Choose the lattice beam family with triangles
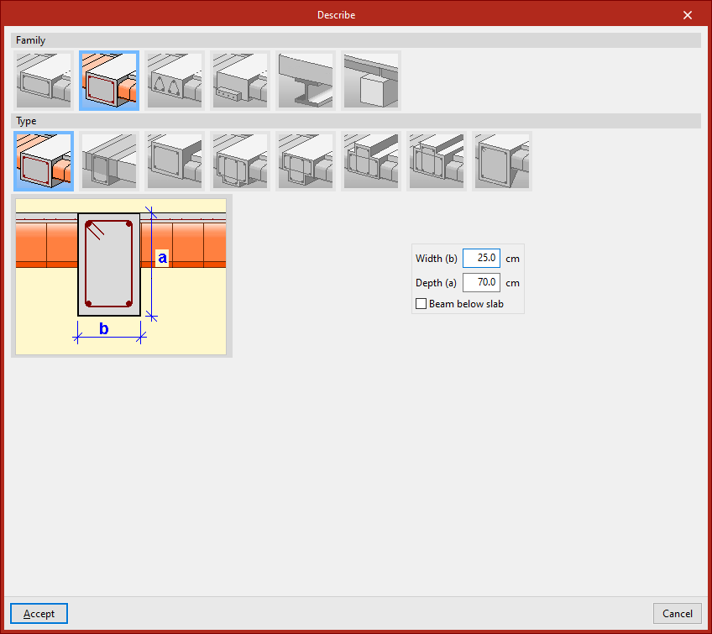This screenshot has width=712, height=634. (x=175, y=81)
